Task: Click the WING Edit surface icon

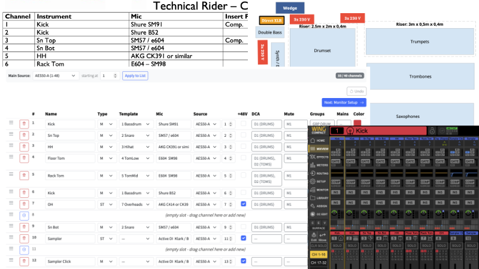Action: pos(314,237)
